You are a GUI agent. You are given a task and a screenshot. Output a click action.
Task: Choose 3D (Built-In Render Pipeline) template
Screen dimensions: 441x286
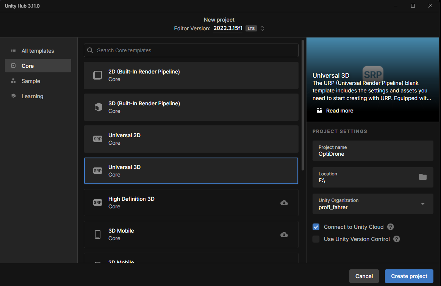pos(191,107)
